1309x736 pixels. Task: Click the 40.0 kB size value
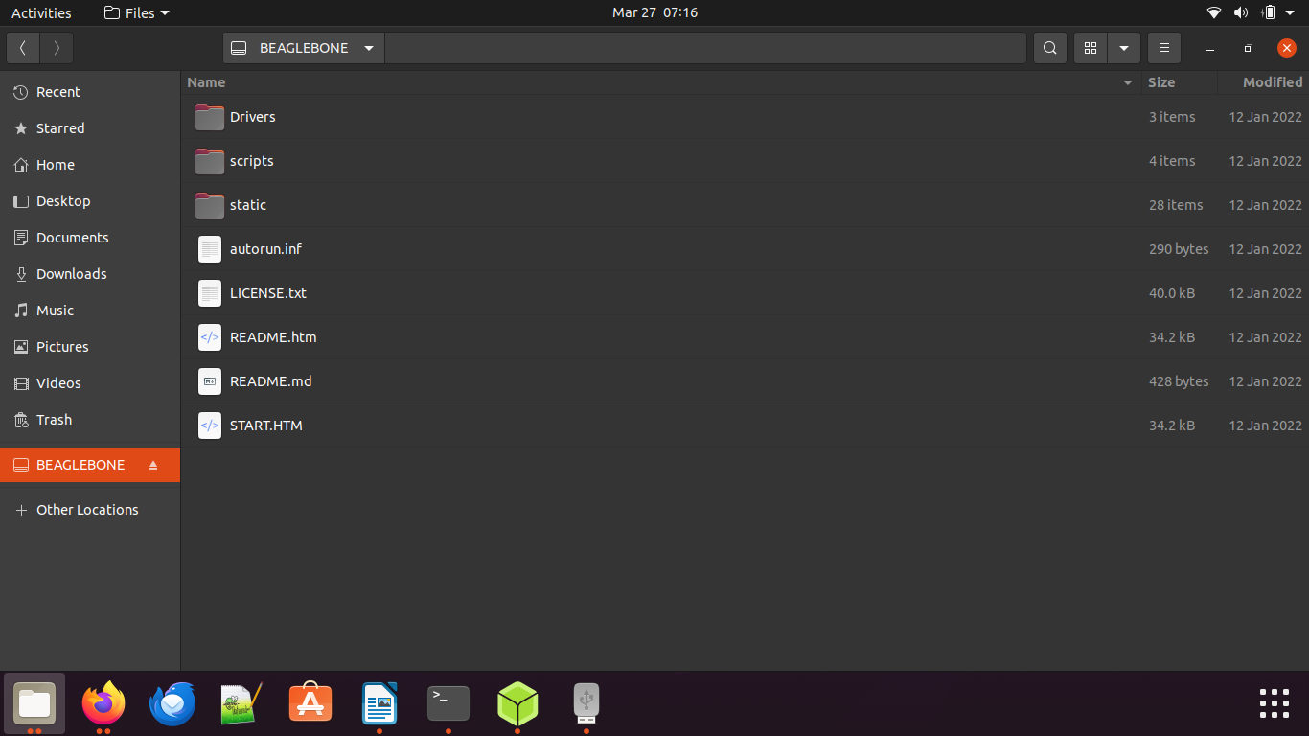(1172, 293)
